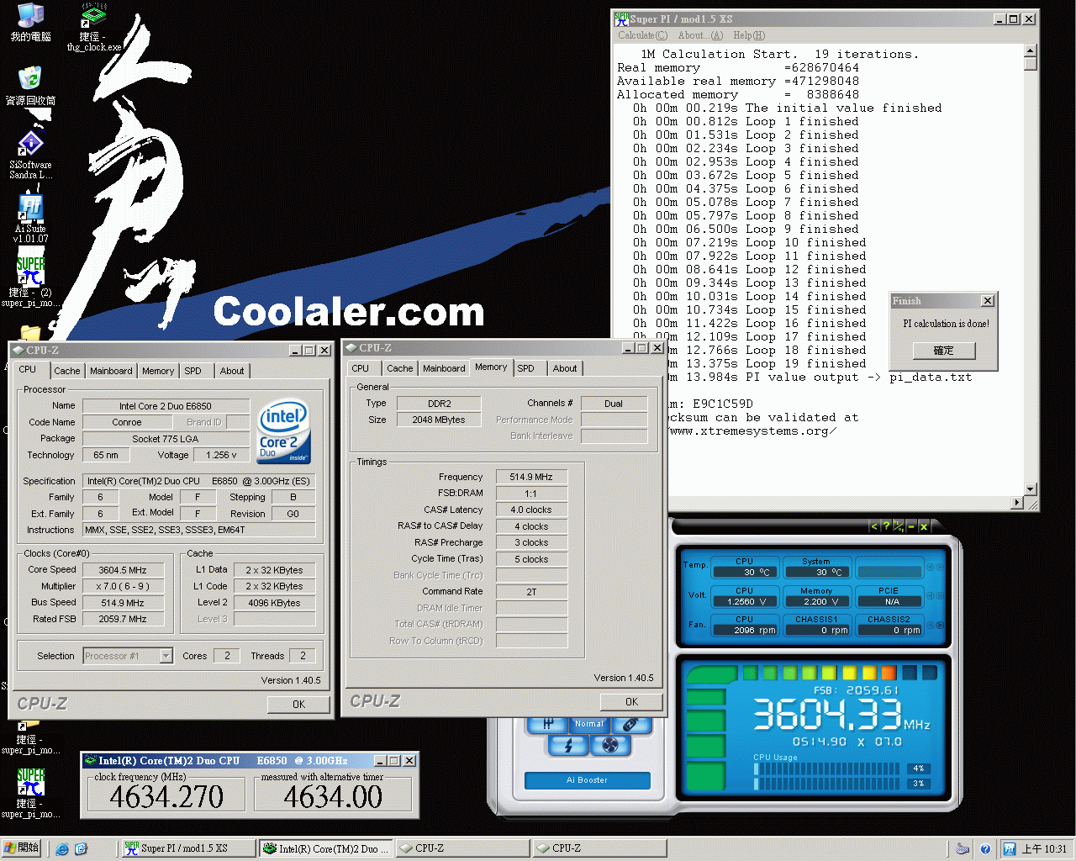Click the right arrow on the Fan row
Image resolution: width=1076 pixels, height=861 pixels.
(x=939, y=625)
